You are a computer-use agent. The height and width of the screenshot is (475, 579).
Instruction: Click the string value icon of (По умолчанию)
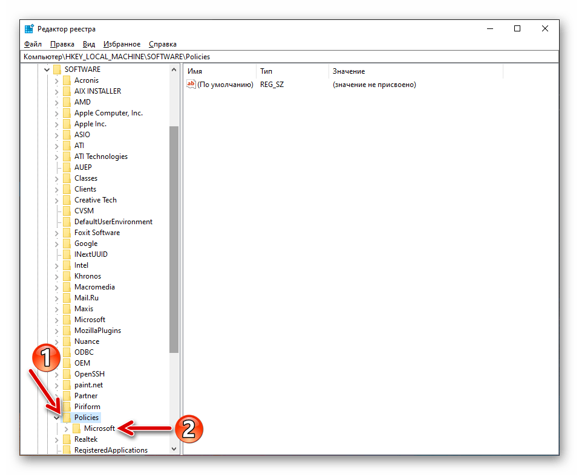(191, 85)
